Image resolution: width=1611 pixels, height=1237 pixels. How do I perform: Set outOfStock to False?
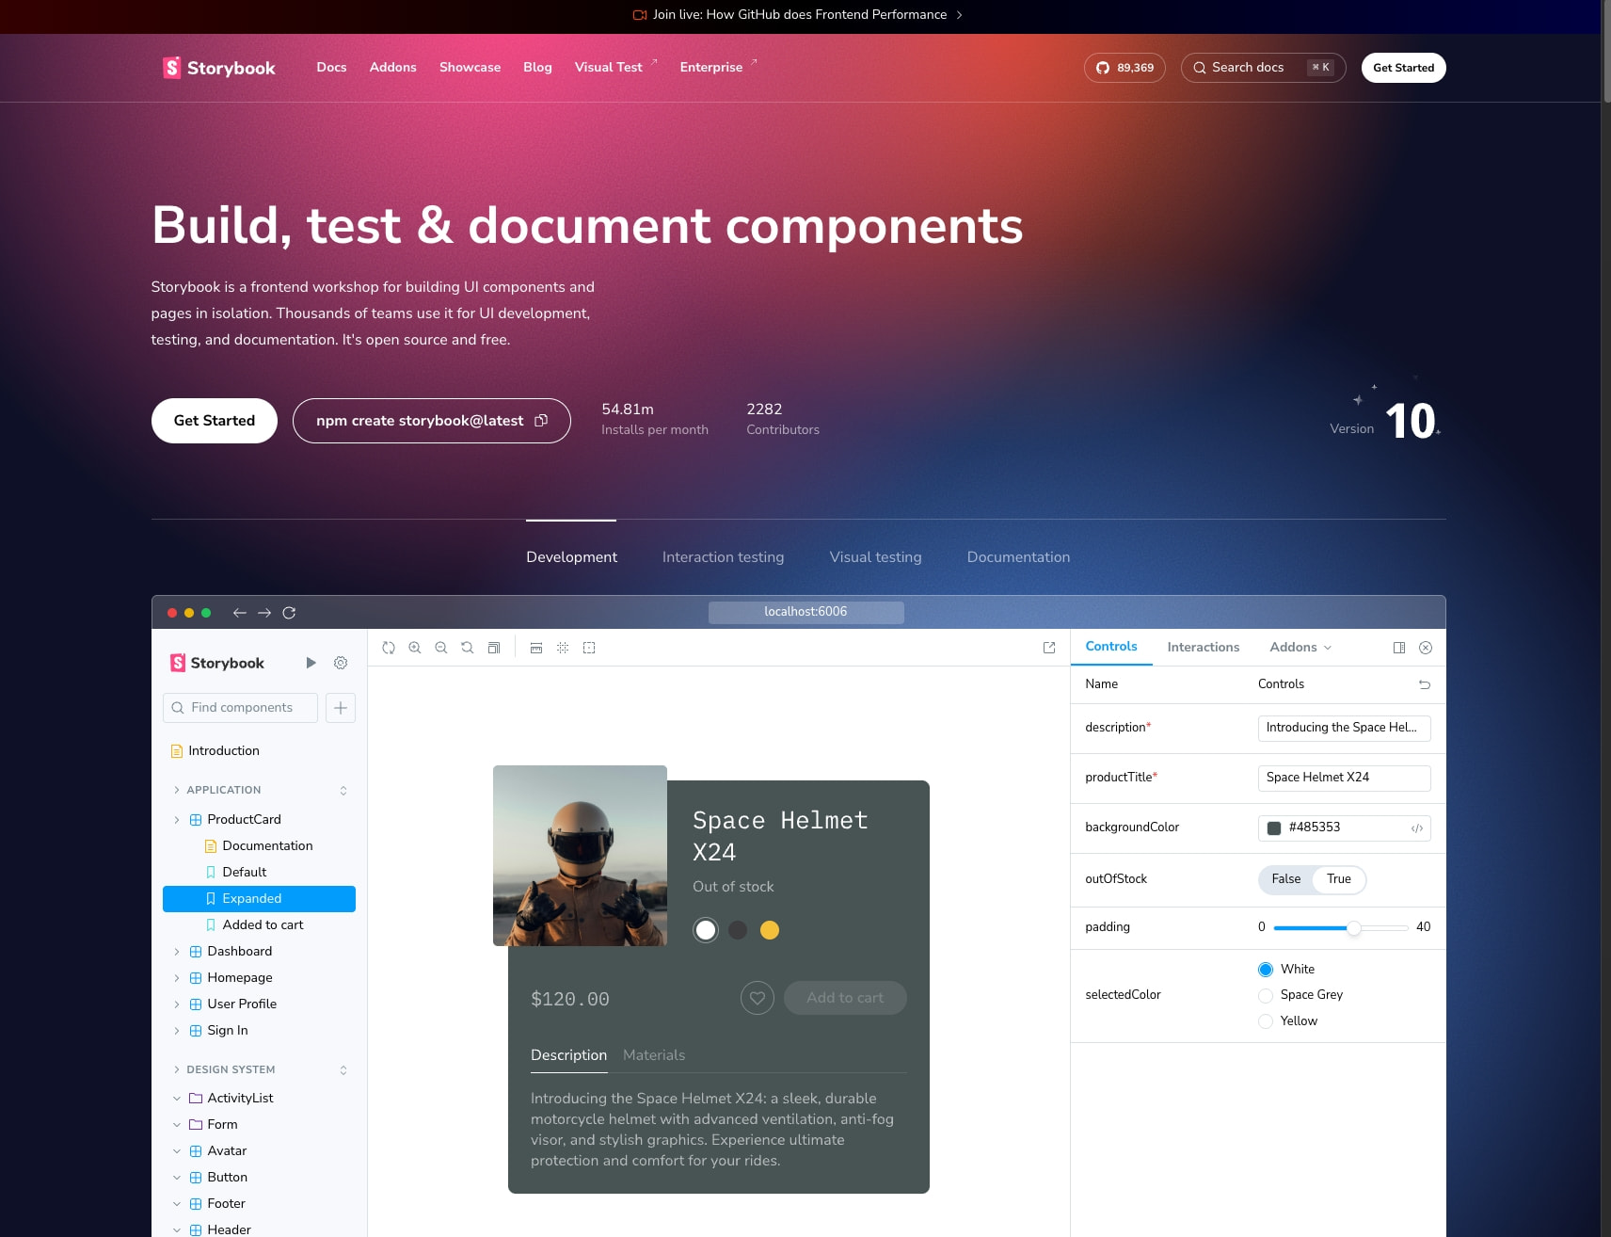tap(1286, 879)
